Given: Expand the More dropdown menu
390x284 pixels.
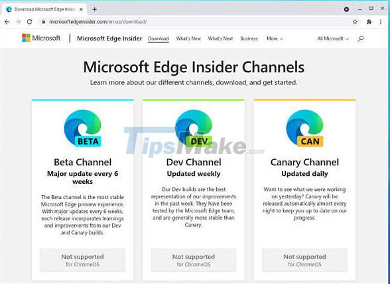Looking at the screenshot, I should [x=275, y=38].
